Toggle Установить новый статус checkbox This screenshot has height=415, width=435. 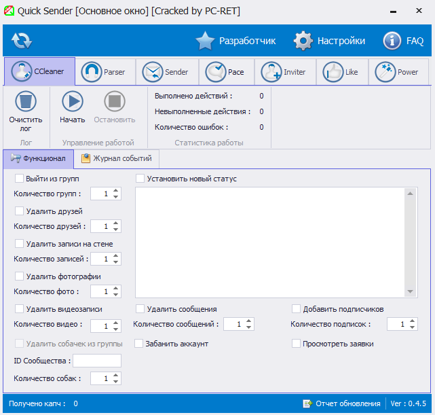pos(140,179)
